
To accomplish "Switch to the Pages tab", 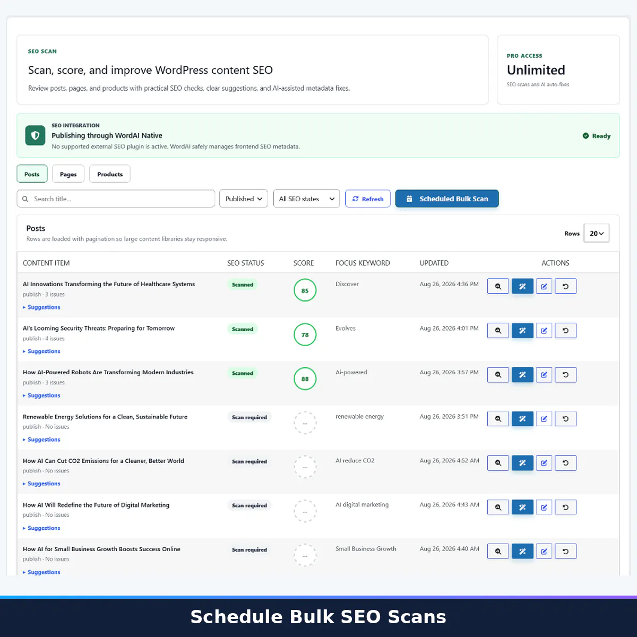I will (x=68, y=174).
